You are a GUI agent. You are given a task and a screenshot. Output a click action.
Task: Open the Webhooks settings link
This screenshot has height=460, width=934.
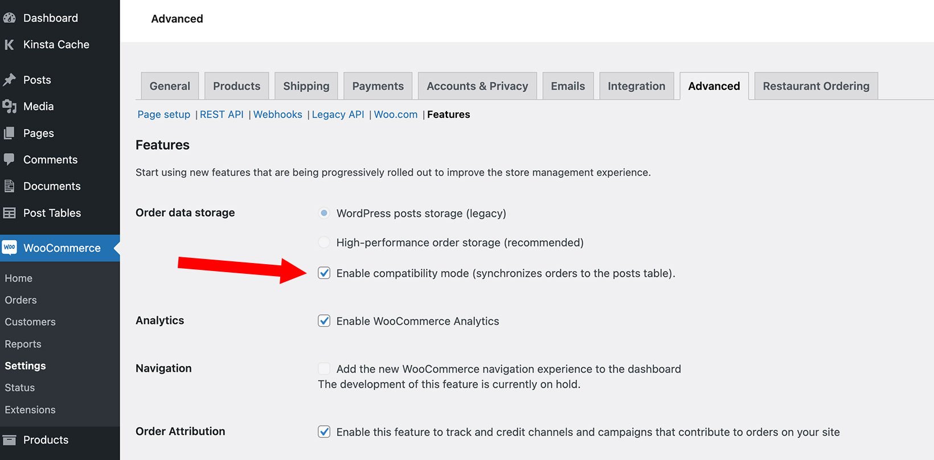click(277, 114)
